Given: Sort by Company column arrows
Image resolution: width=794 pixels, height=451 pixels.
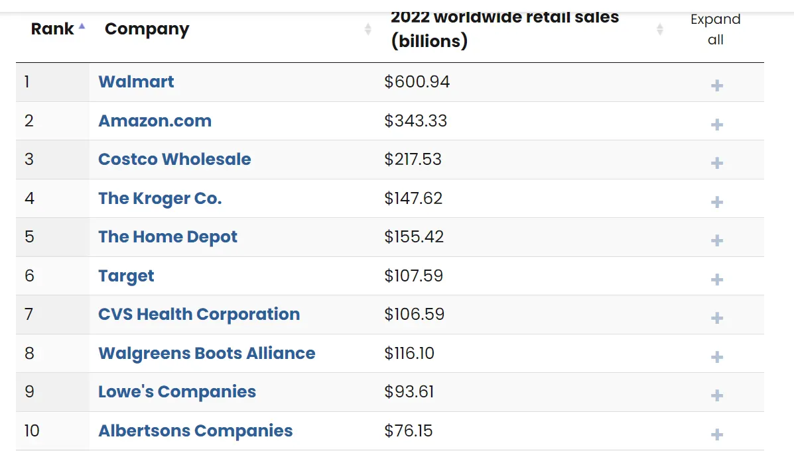Looking at the screenshot, I should tap(368, 29).
